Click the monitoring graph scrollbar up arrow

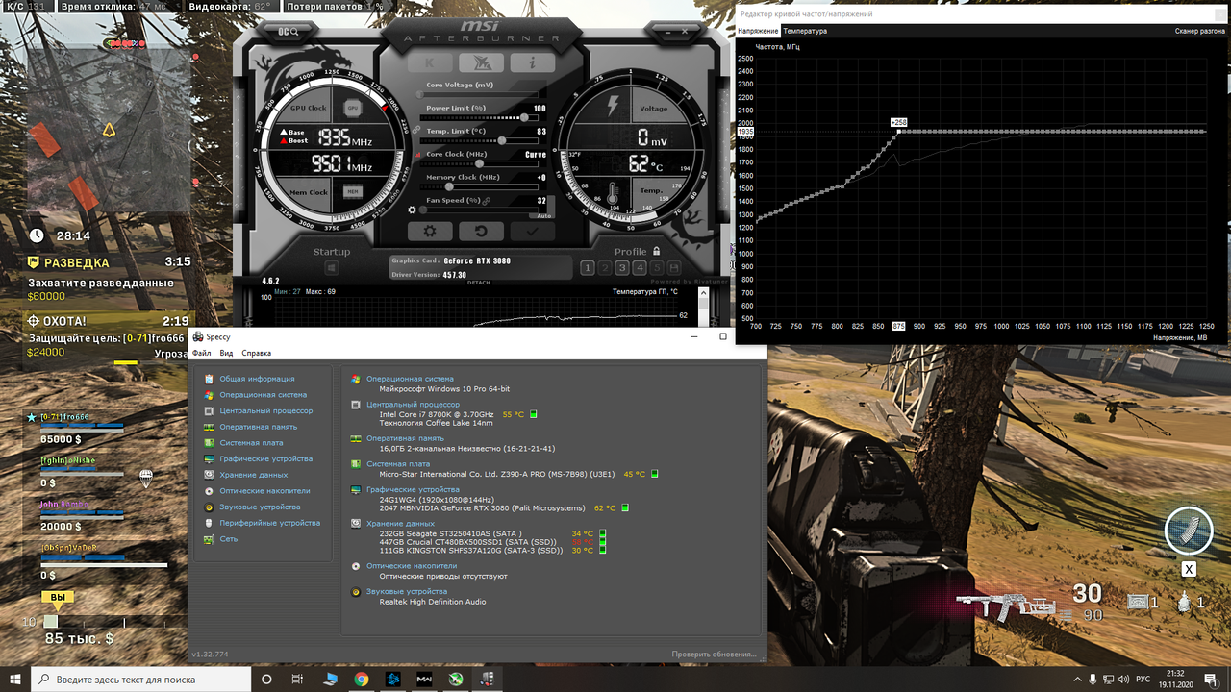703,293
